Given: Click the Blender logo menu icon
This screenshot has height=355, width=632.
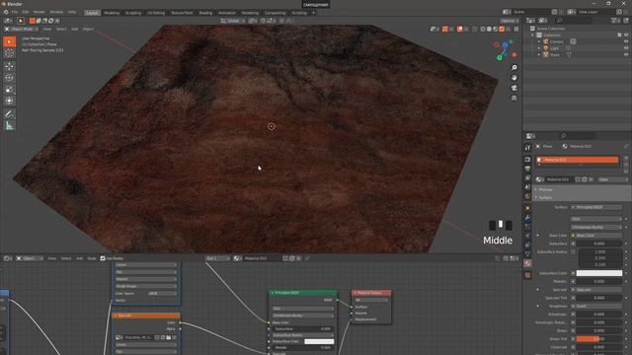Looking at the screenshot, I should point(6,12).
